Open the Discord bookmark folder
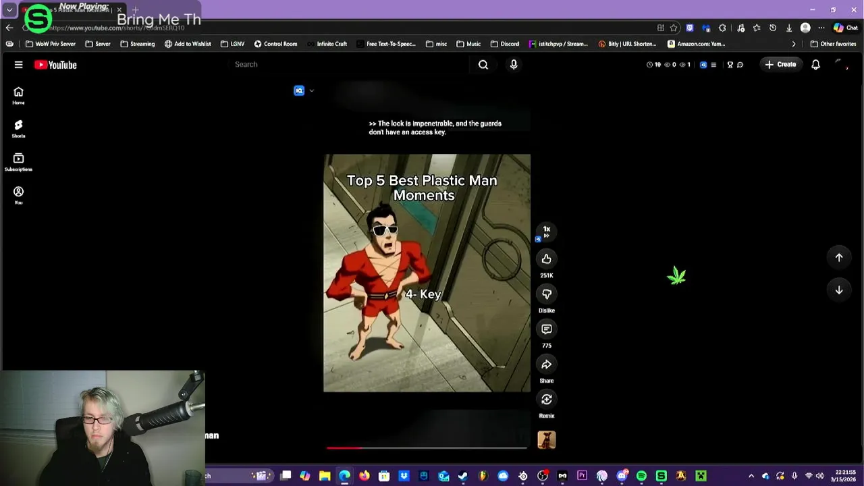The width and height of the screenshot is (864, 486). coord(505,44)
